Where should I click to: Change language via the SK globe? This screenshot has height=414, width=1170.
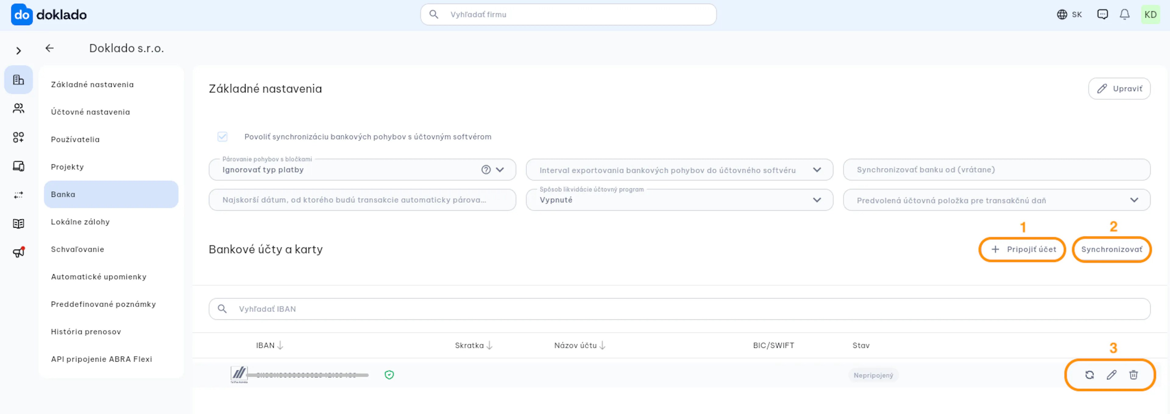[1069, 15]
